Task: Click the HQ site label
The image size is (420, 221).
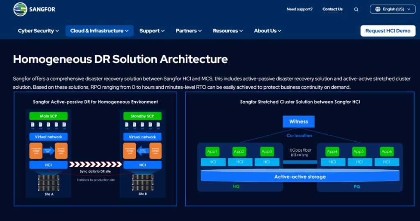Action: click(x=236, y=186)
